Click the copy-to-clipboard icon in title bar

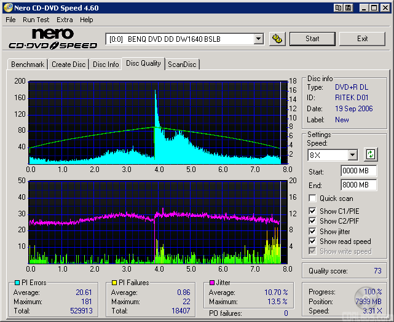(339, 8)
